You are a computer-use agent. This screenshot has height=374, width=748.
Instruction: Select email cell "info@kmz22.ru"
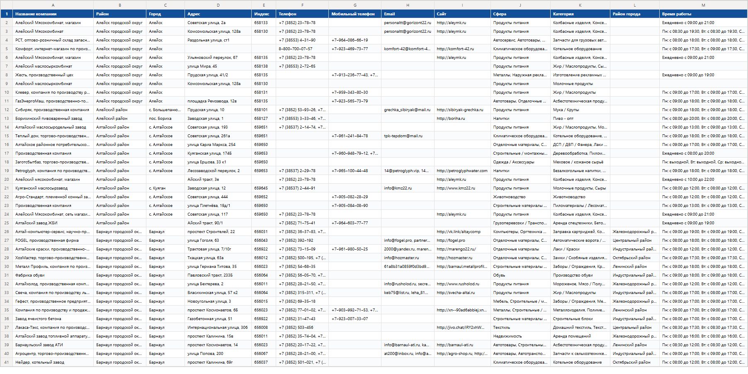click(x=408, y=188)
